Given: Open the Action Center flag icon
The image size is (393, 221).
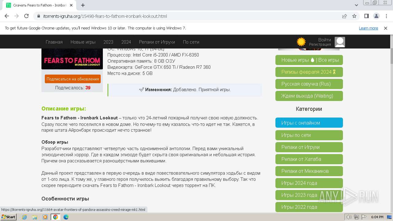Looking at the screenshot, I should [363, 217].
